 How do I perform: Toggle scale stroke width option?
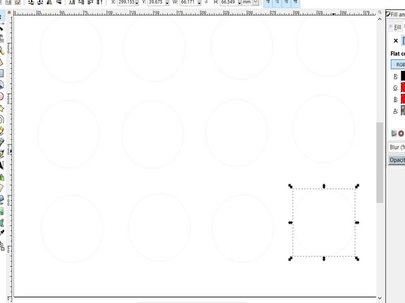[x=268, y=2]
